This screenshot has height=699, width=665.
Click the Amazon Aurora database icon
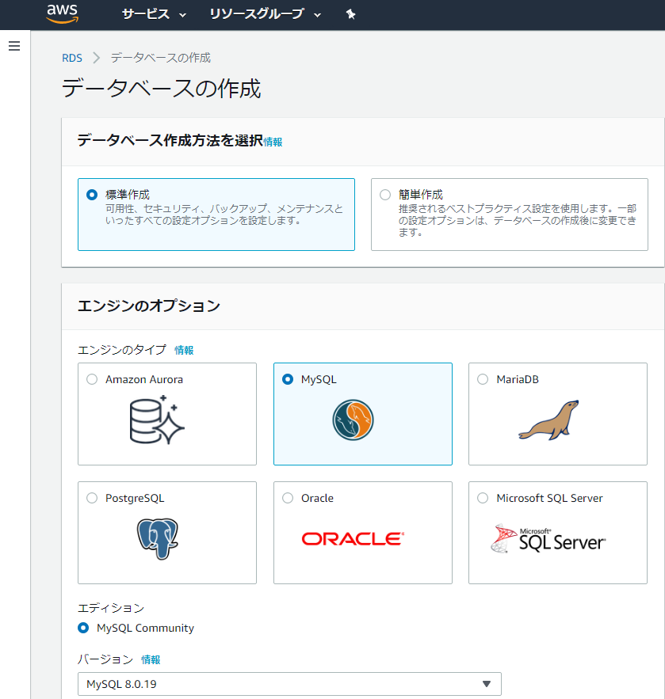point(157,420)
